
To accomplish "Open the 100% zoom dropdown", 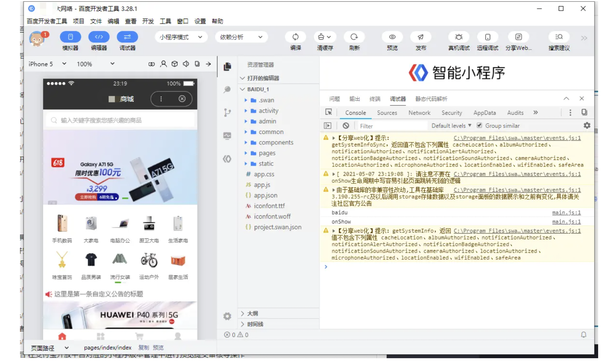I will (x=96, y=64).
